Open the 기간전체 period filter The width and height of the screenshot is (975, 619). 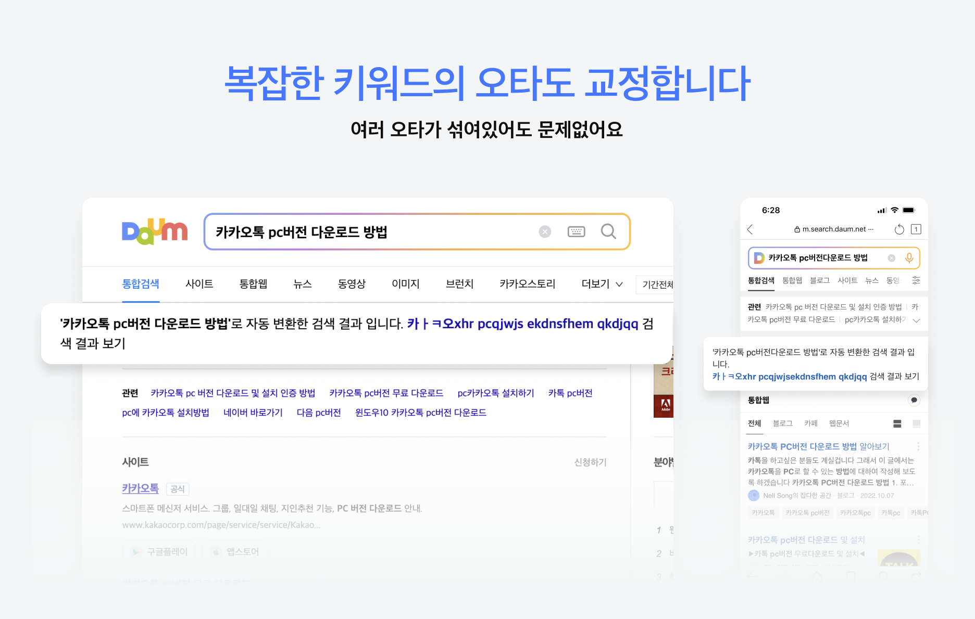(655, 285)
